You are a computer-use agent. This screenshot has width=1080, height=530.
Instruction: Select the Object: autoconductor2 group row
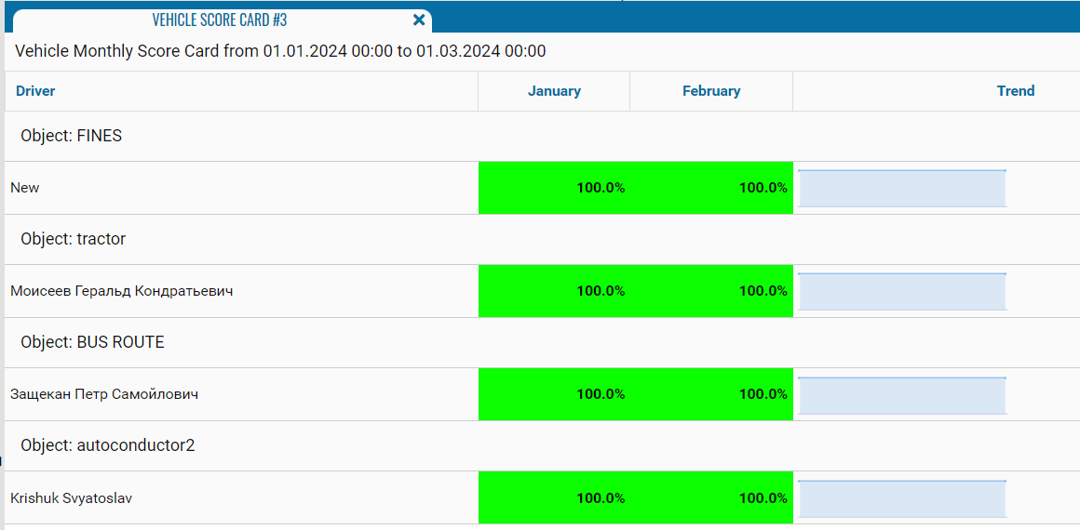pyautogui.click(x=108, y=445)
